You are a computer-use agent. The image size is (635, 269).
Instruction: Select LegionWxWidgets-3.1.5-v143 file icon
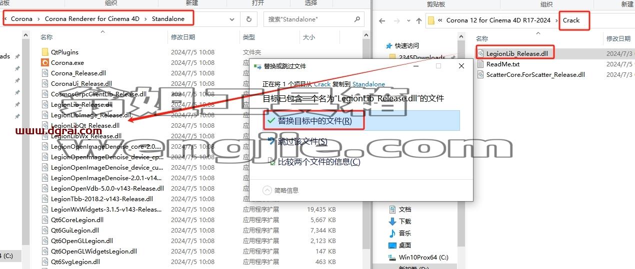click(45, 209)
